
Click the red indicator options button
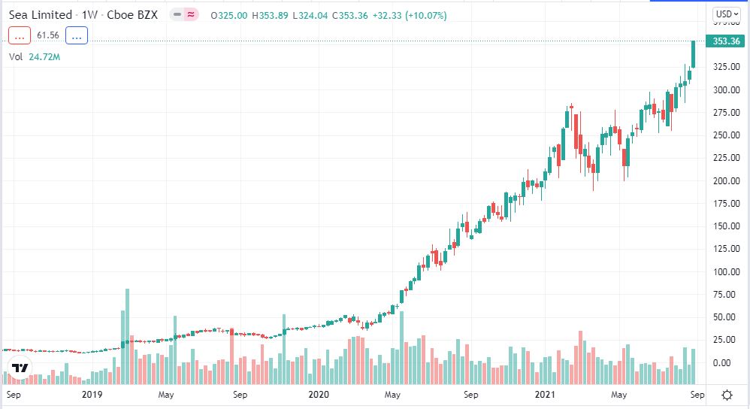point(20,35)
